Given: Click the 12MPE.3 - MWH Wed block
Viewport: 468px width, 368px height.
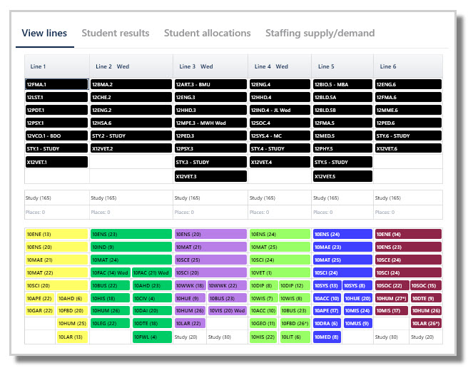Looking at the screenshot, I should pyautogui.click(x=210, y=123).
